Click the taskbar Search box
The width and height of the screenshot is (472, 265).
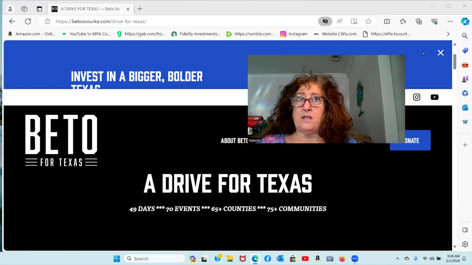pos(155,259)
